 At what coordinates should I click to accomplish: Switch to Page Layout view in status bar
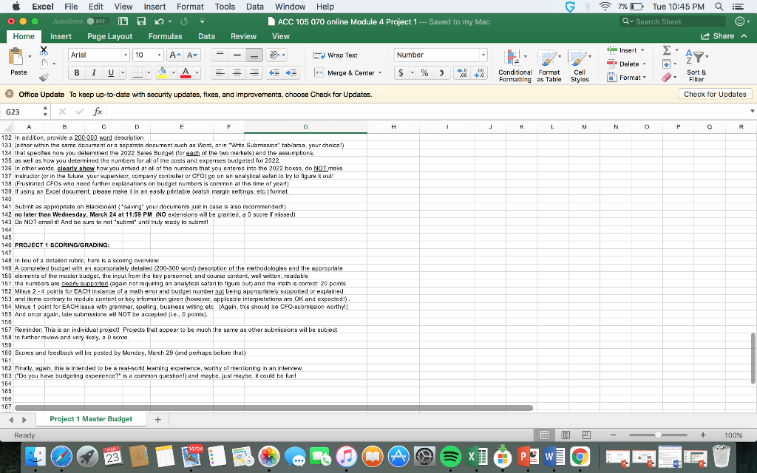[566, 435]
